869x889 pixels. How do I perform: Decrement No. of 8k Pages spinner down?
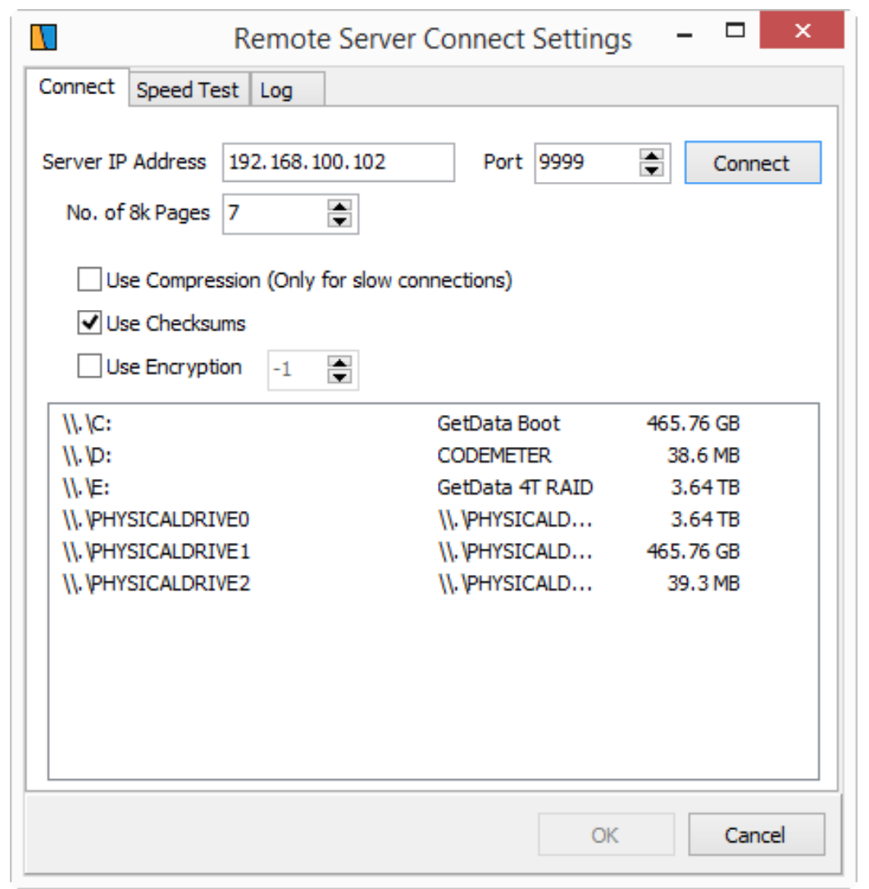pyautogui.click(x=339, y=221)
